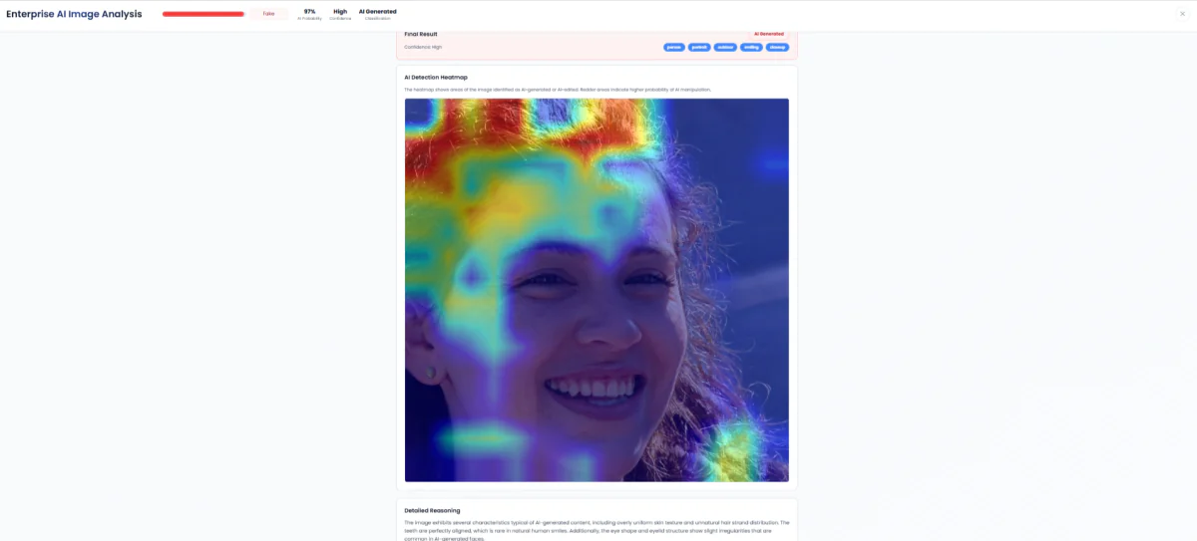Viewport: 1197px width, 541px height.
Task: Click the 'High' Confidence stat
Action: click(x=340, y=14)
